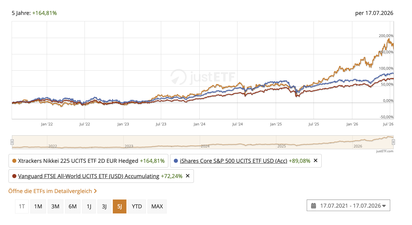Remove iShares Core S&P 500 ETF from comparison
Viewport: 412px width, 225px height.
(x=315, y=161)
